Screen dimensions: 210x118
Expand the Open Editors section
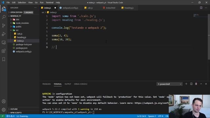point(16,12)
